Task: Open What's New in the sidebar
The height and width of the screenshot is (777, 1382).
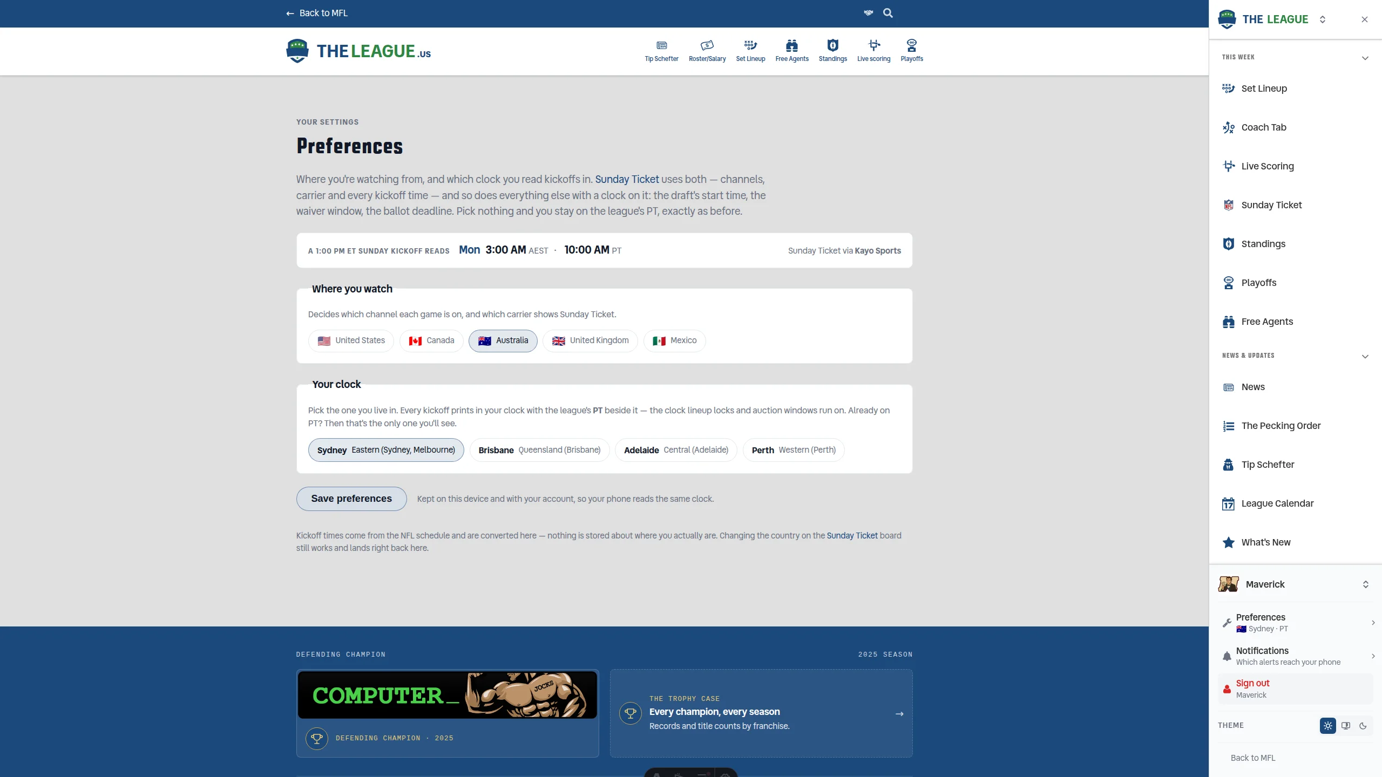Action: pyautogui.click(x=1295, y=542)
